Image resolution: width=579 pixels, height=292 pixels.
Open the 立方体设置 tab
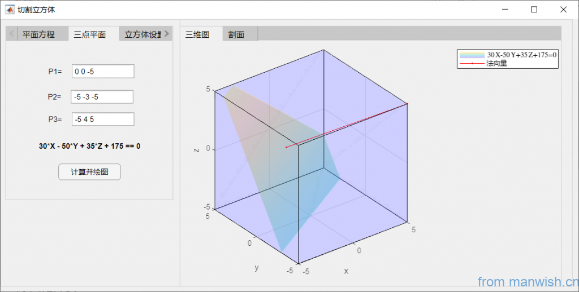click(x=142, y=34)
